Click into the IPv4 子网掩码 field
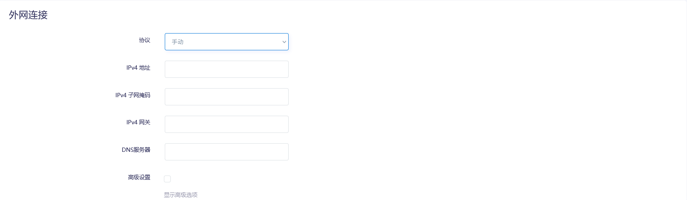This screenshot has height=200, width=687. click(226, 97)
